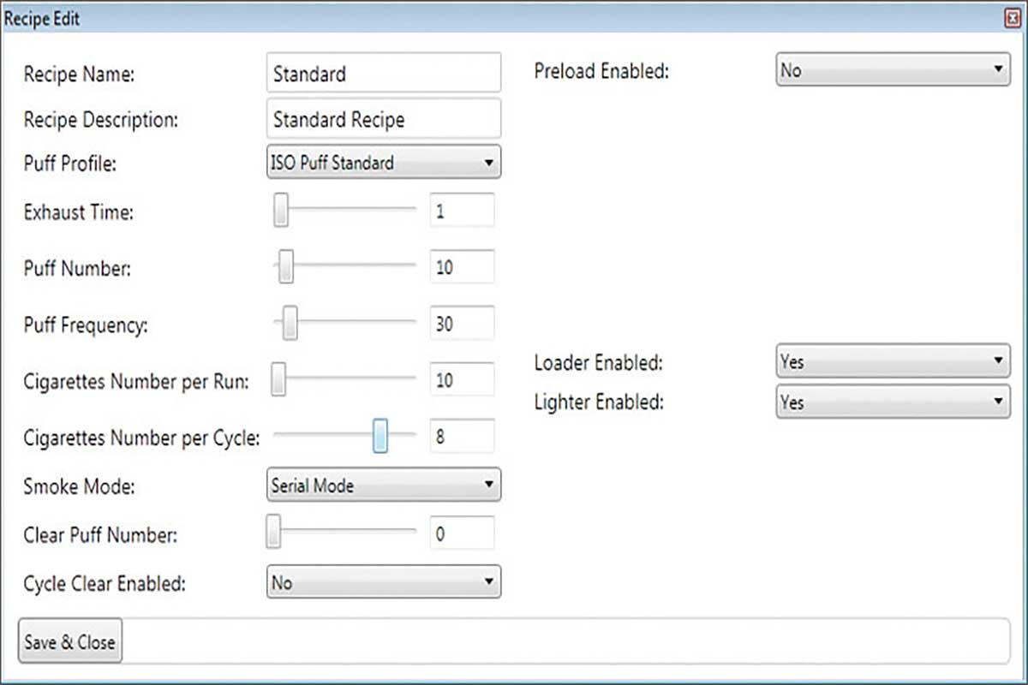Screen dimensions: 1028x685
Task: Focus the Recipe Description text field
Action: [x=383, y=119]
